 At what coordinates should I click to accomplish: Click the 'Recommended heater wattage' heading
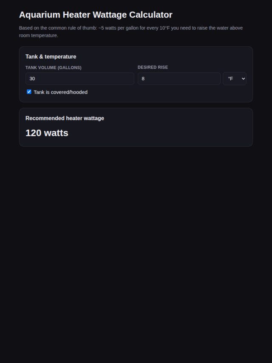65,118
